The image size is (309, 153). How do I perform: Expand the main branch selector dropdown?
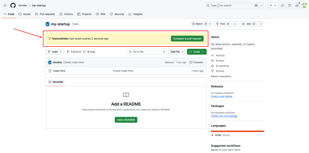click(x=55, y=52)
